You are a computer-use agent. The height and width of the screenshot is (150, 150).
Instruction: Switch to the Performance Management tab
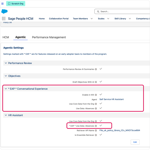pos(49,37)
